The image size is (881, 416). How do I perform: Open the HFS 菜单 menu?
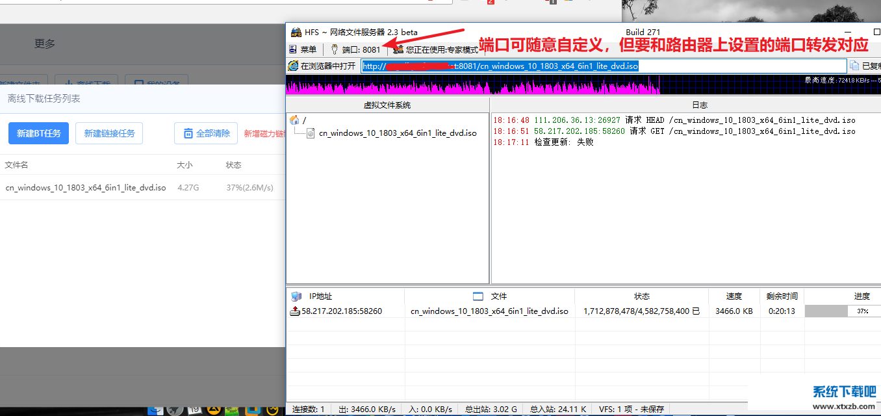[x=303, y=49]
